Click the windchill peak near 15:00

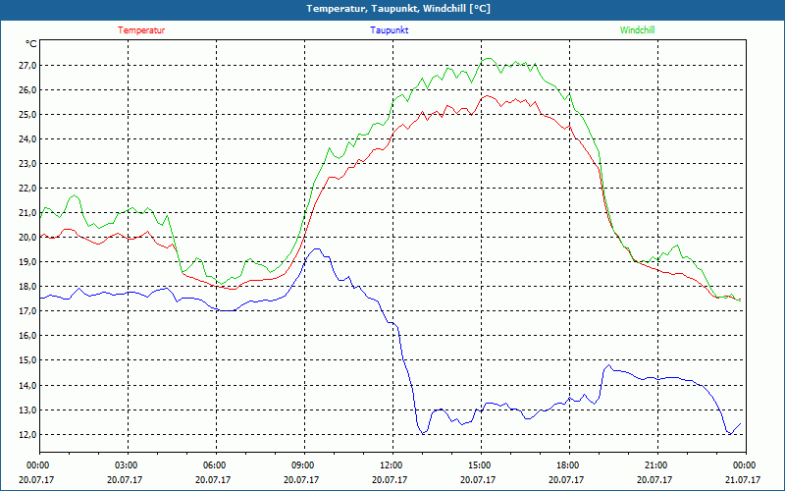489,59
